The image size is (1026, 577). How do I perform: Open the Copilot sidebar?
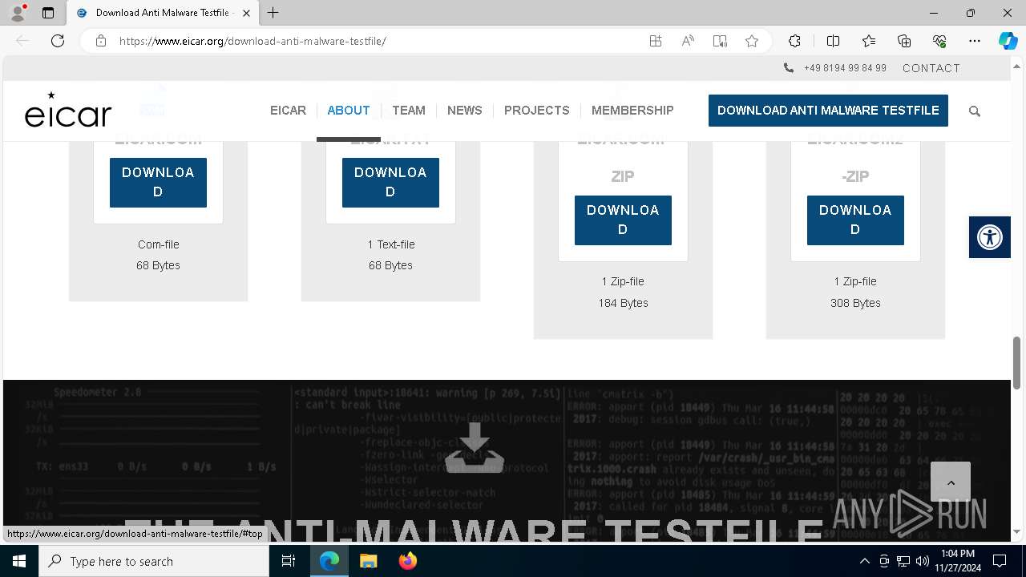pyautogui.click(x=1008, y=41)
